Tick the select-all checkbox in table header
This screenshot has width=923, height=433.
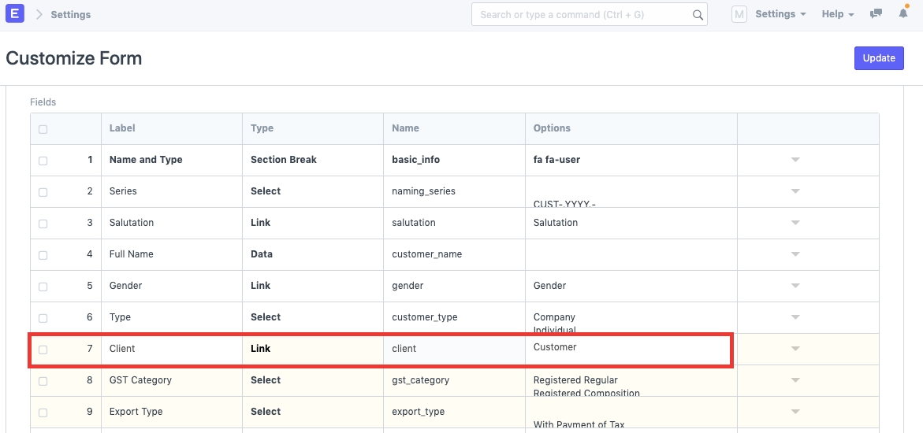[x=43, y=129]
